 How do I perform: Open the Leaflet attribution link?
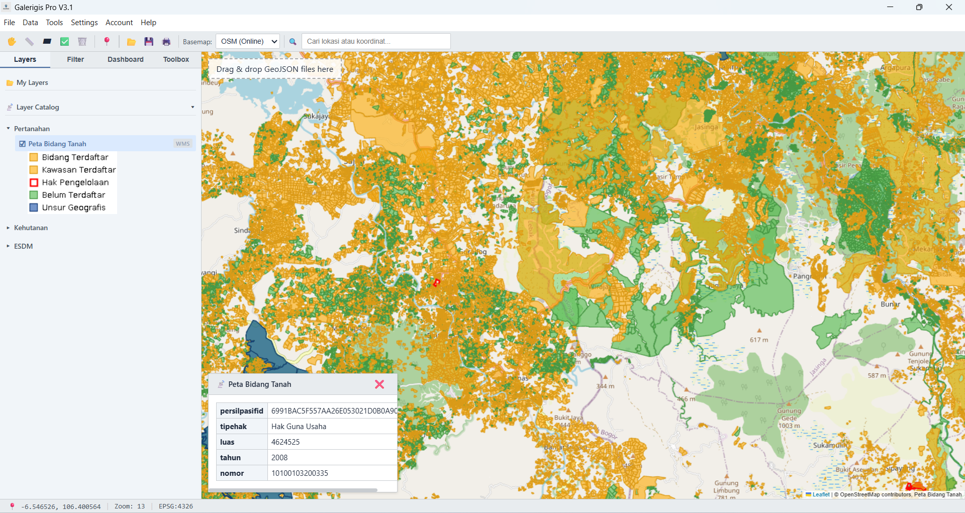pyautogui.click(x=821, y=494)
